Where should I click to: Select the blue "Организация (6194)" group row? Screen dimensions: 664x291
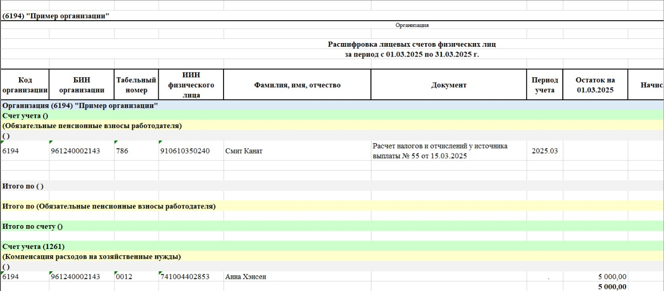coord(80,105)
